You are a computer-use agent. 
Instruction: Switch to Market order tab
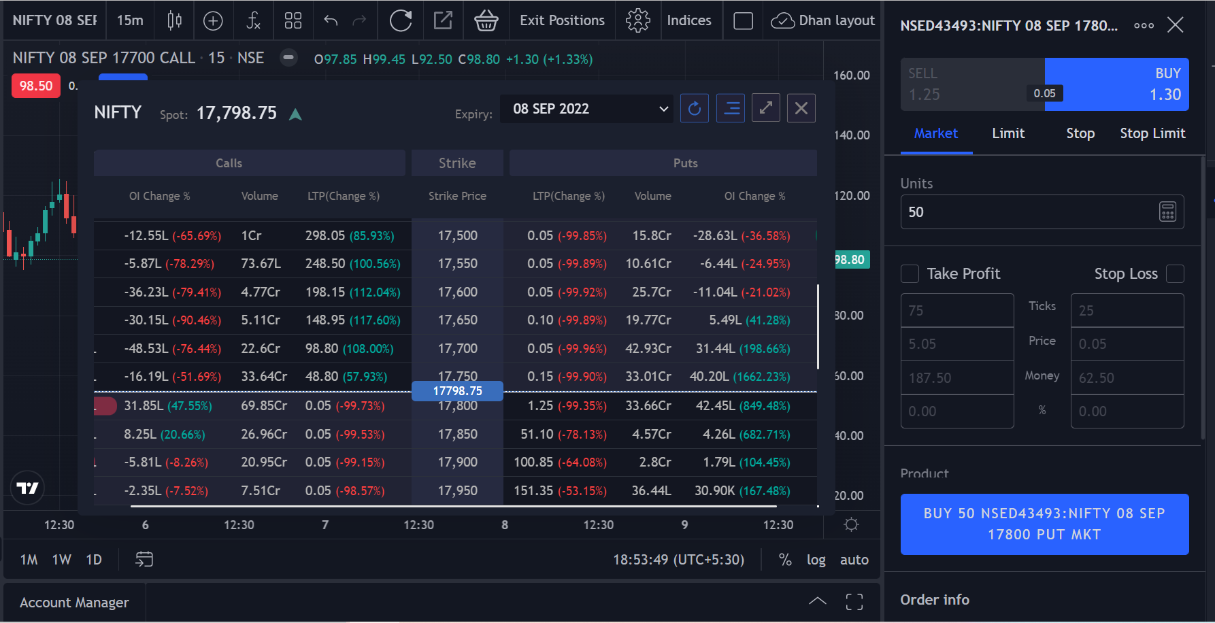click(x=935, y=133)
